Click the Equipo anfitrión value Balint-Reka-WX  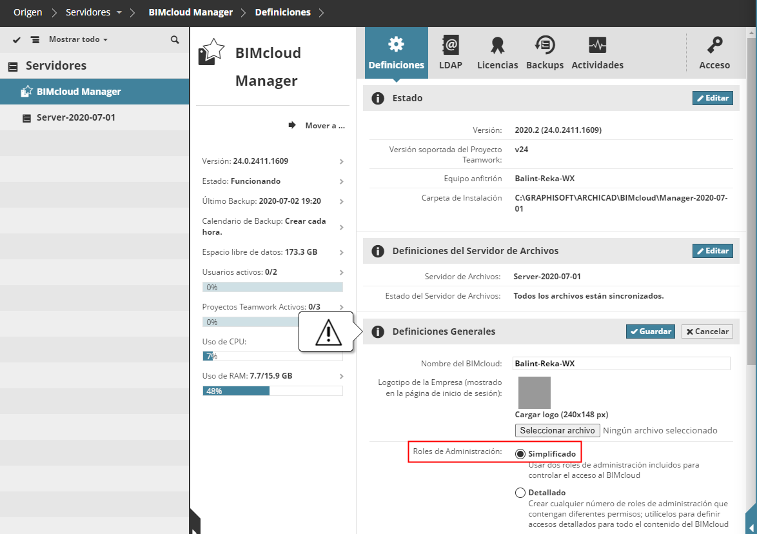(545, 179)
